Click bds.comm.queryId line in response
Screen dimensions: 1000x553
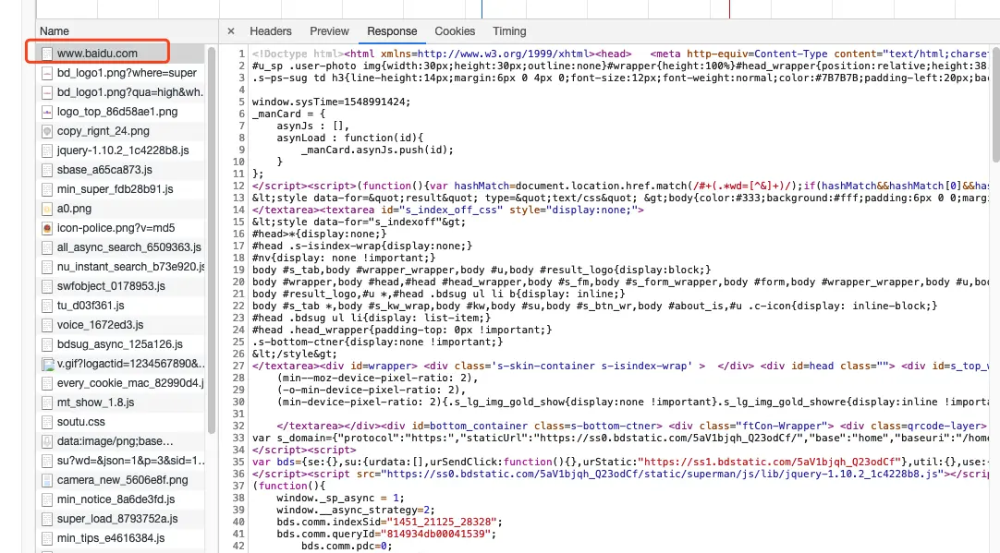tap(385, 534)
